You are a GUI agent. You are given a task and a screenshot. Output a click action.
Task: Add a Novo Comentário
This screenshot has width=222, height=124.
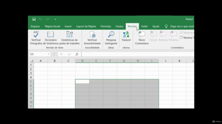[x=142, y=38]
